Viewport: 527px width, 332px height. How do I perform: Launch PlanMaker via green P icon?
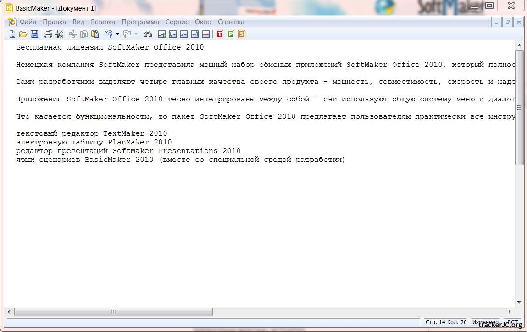231,34
